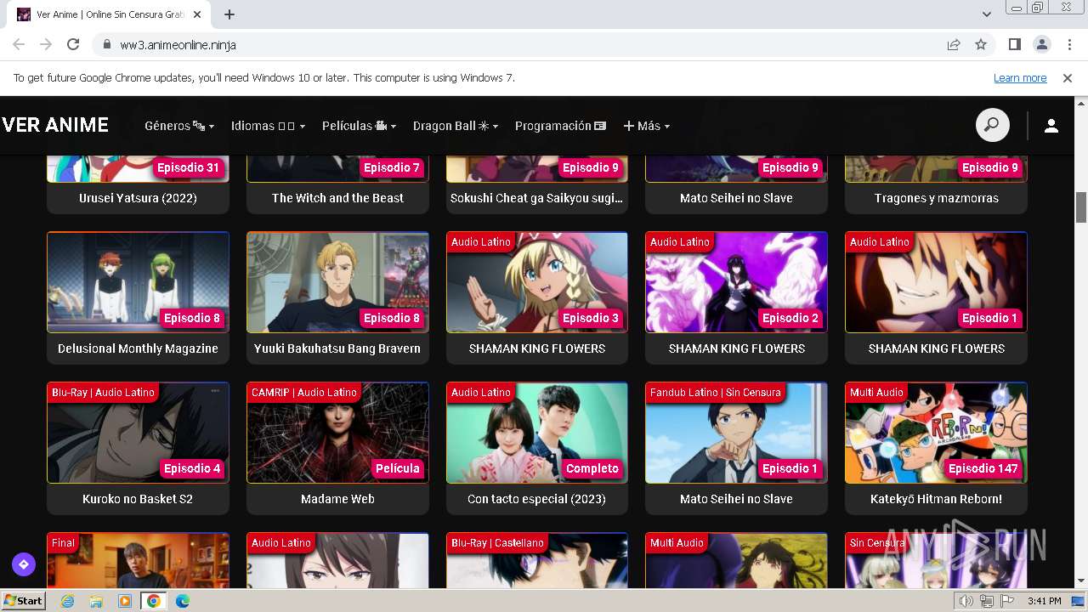This screenshot has width=1088, height=612.
Task: Open Mato Seihei no Slave Fandub thumbnail
Action: pyautogui.click(x=736, y=433)
